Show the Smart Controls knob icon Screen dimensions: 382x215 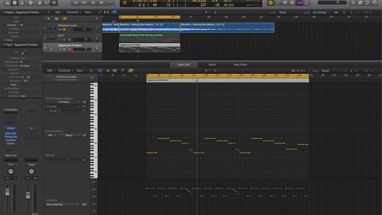coord(39,2)
